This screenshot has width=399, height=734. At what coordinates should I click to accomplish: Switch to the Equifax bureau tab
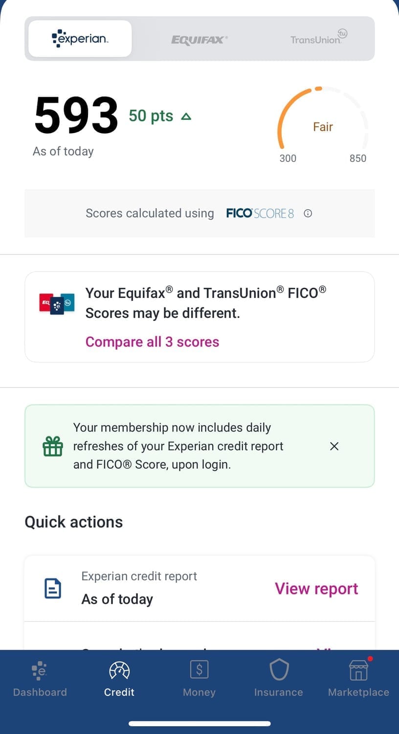point(199,40)
